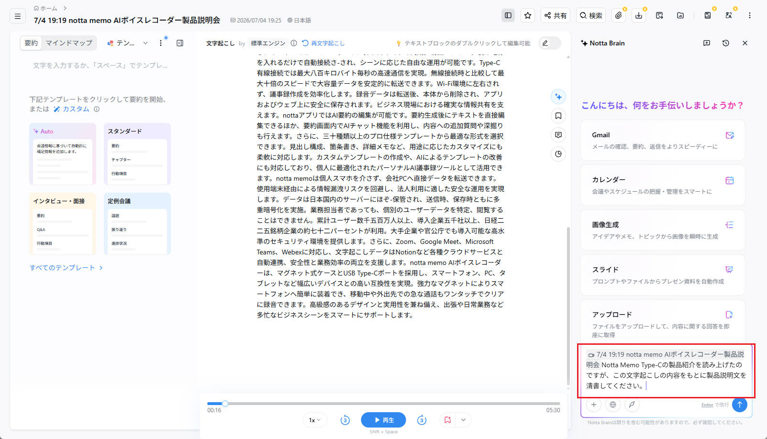This screenshot has width=767, height=439.
Task: Click the notes icon right of download
Action: click(x=659, y=15)
